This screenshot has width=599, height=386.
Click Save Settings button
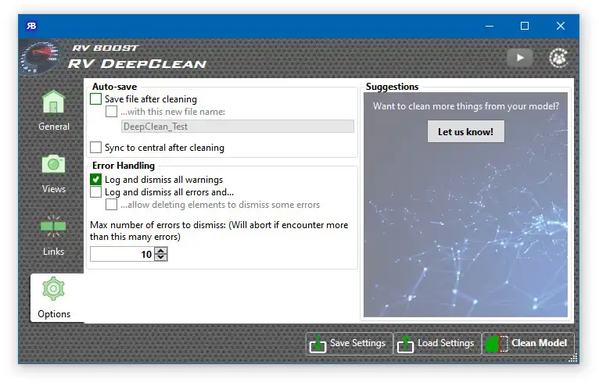350,344
